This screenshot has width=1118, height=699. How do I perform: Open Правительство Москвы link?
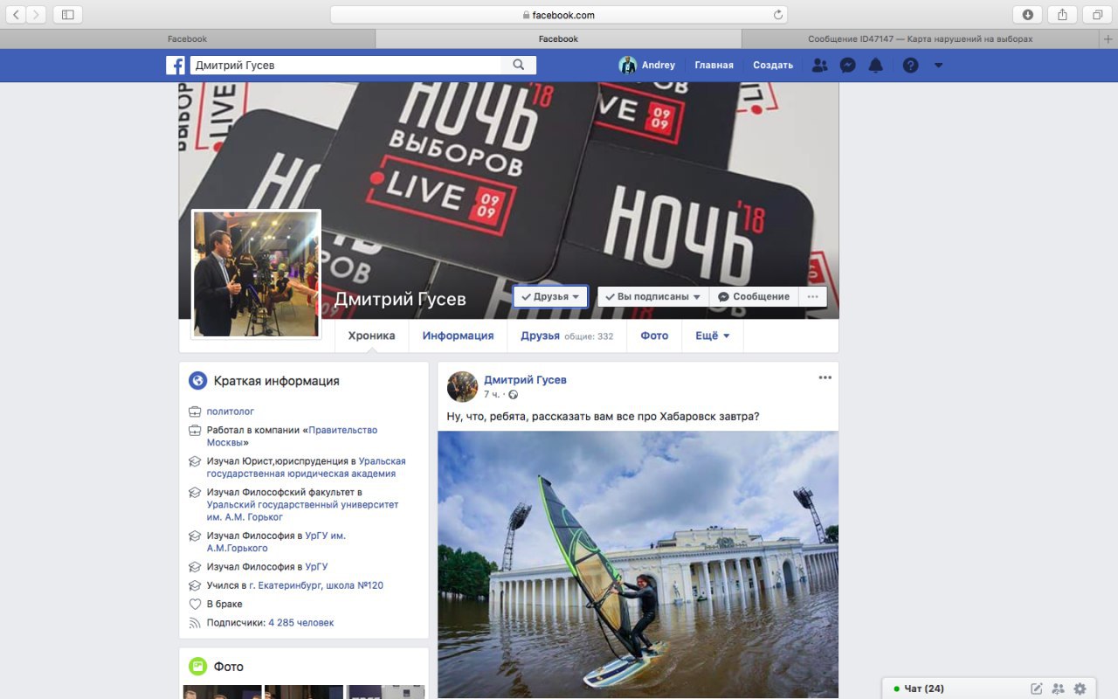tap(292, 436)
